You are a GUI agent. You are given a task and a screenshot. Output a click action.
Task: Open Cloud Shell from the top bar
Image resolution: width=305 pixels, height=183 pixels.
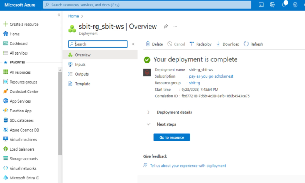pyautogui.click(x=261, y=5)
